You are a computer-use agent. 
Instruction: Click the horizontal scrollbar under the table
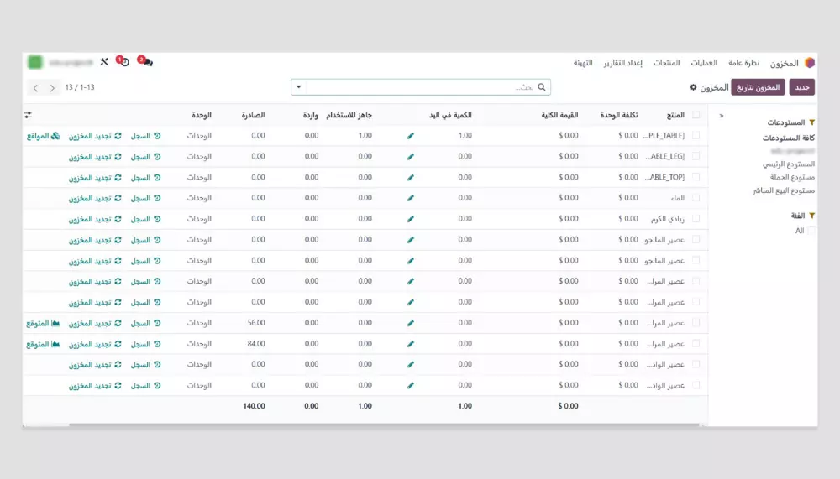(x=384, y=425)
